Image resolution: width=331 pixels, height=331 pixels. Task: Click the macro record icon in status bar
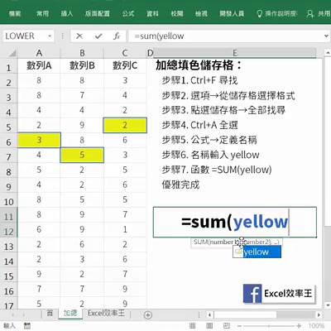click(x=27, y=326)
